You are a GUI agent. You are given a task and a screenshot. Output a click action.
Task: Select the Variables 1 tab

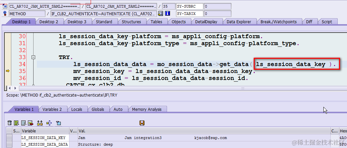pos(24,109)
